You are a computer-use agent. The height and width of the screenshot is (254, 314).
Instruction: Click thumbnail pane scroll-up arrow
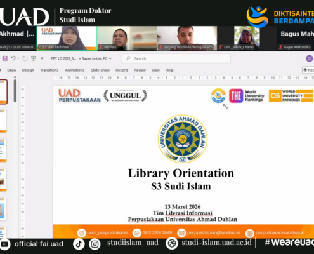(15, 77)
